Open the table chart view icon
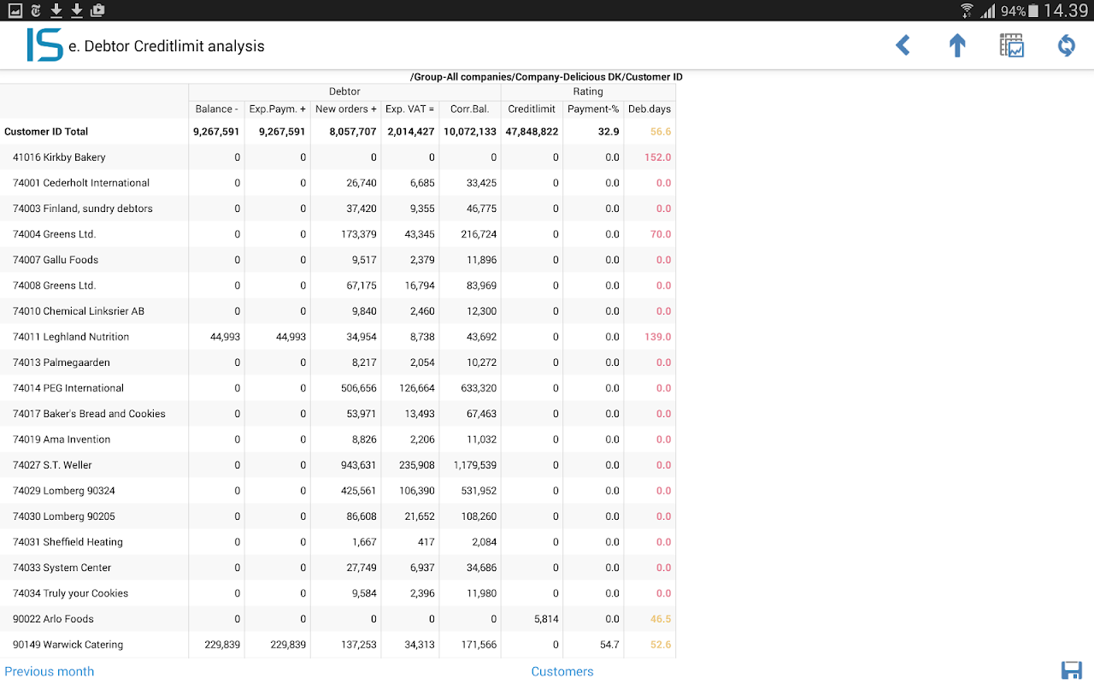Viewport: 1094px width, 684px height. tap(1012, 45)
